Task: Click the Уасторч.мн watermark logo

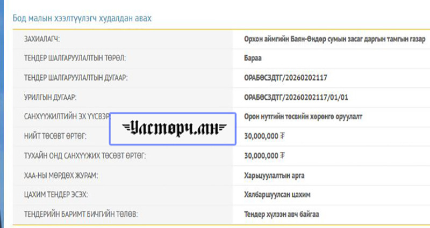Action: pyautogui.click(x=172, y=129)
